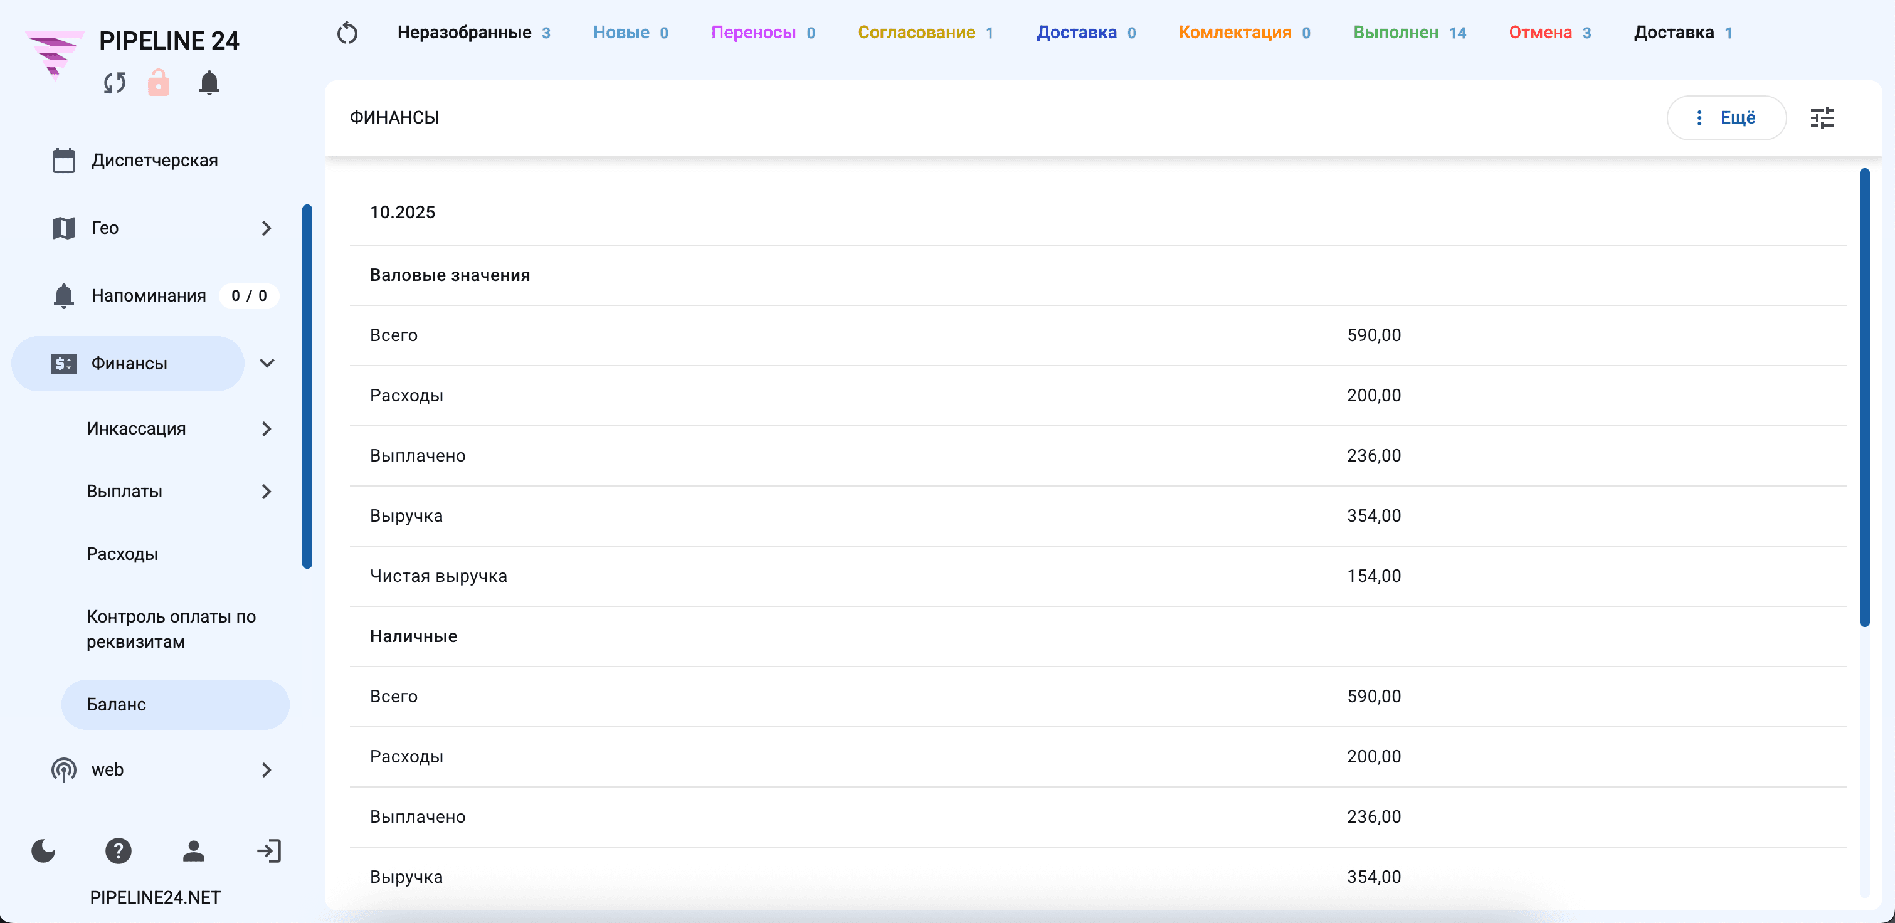
Task: Click the calendar icon beside Диспетчерская
Action: (x=64, y=161)
